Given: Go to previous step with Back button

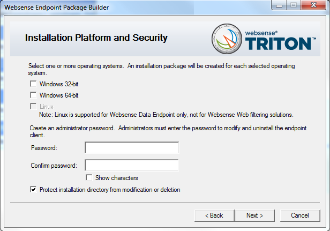Looking at the screenshot, I should [x=214, y=215].
